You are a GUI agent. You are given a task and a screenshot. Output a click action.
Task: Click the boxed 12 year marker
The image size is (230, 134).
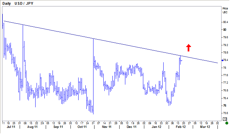click(225, 119)
